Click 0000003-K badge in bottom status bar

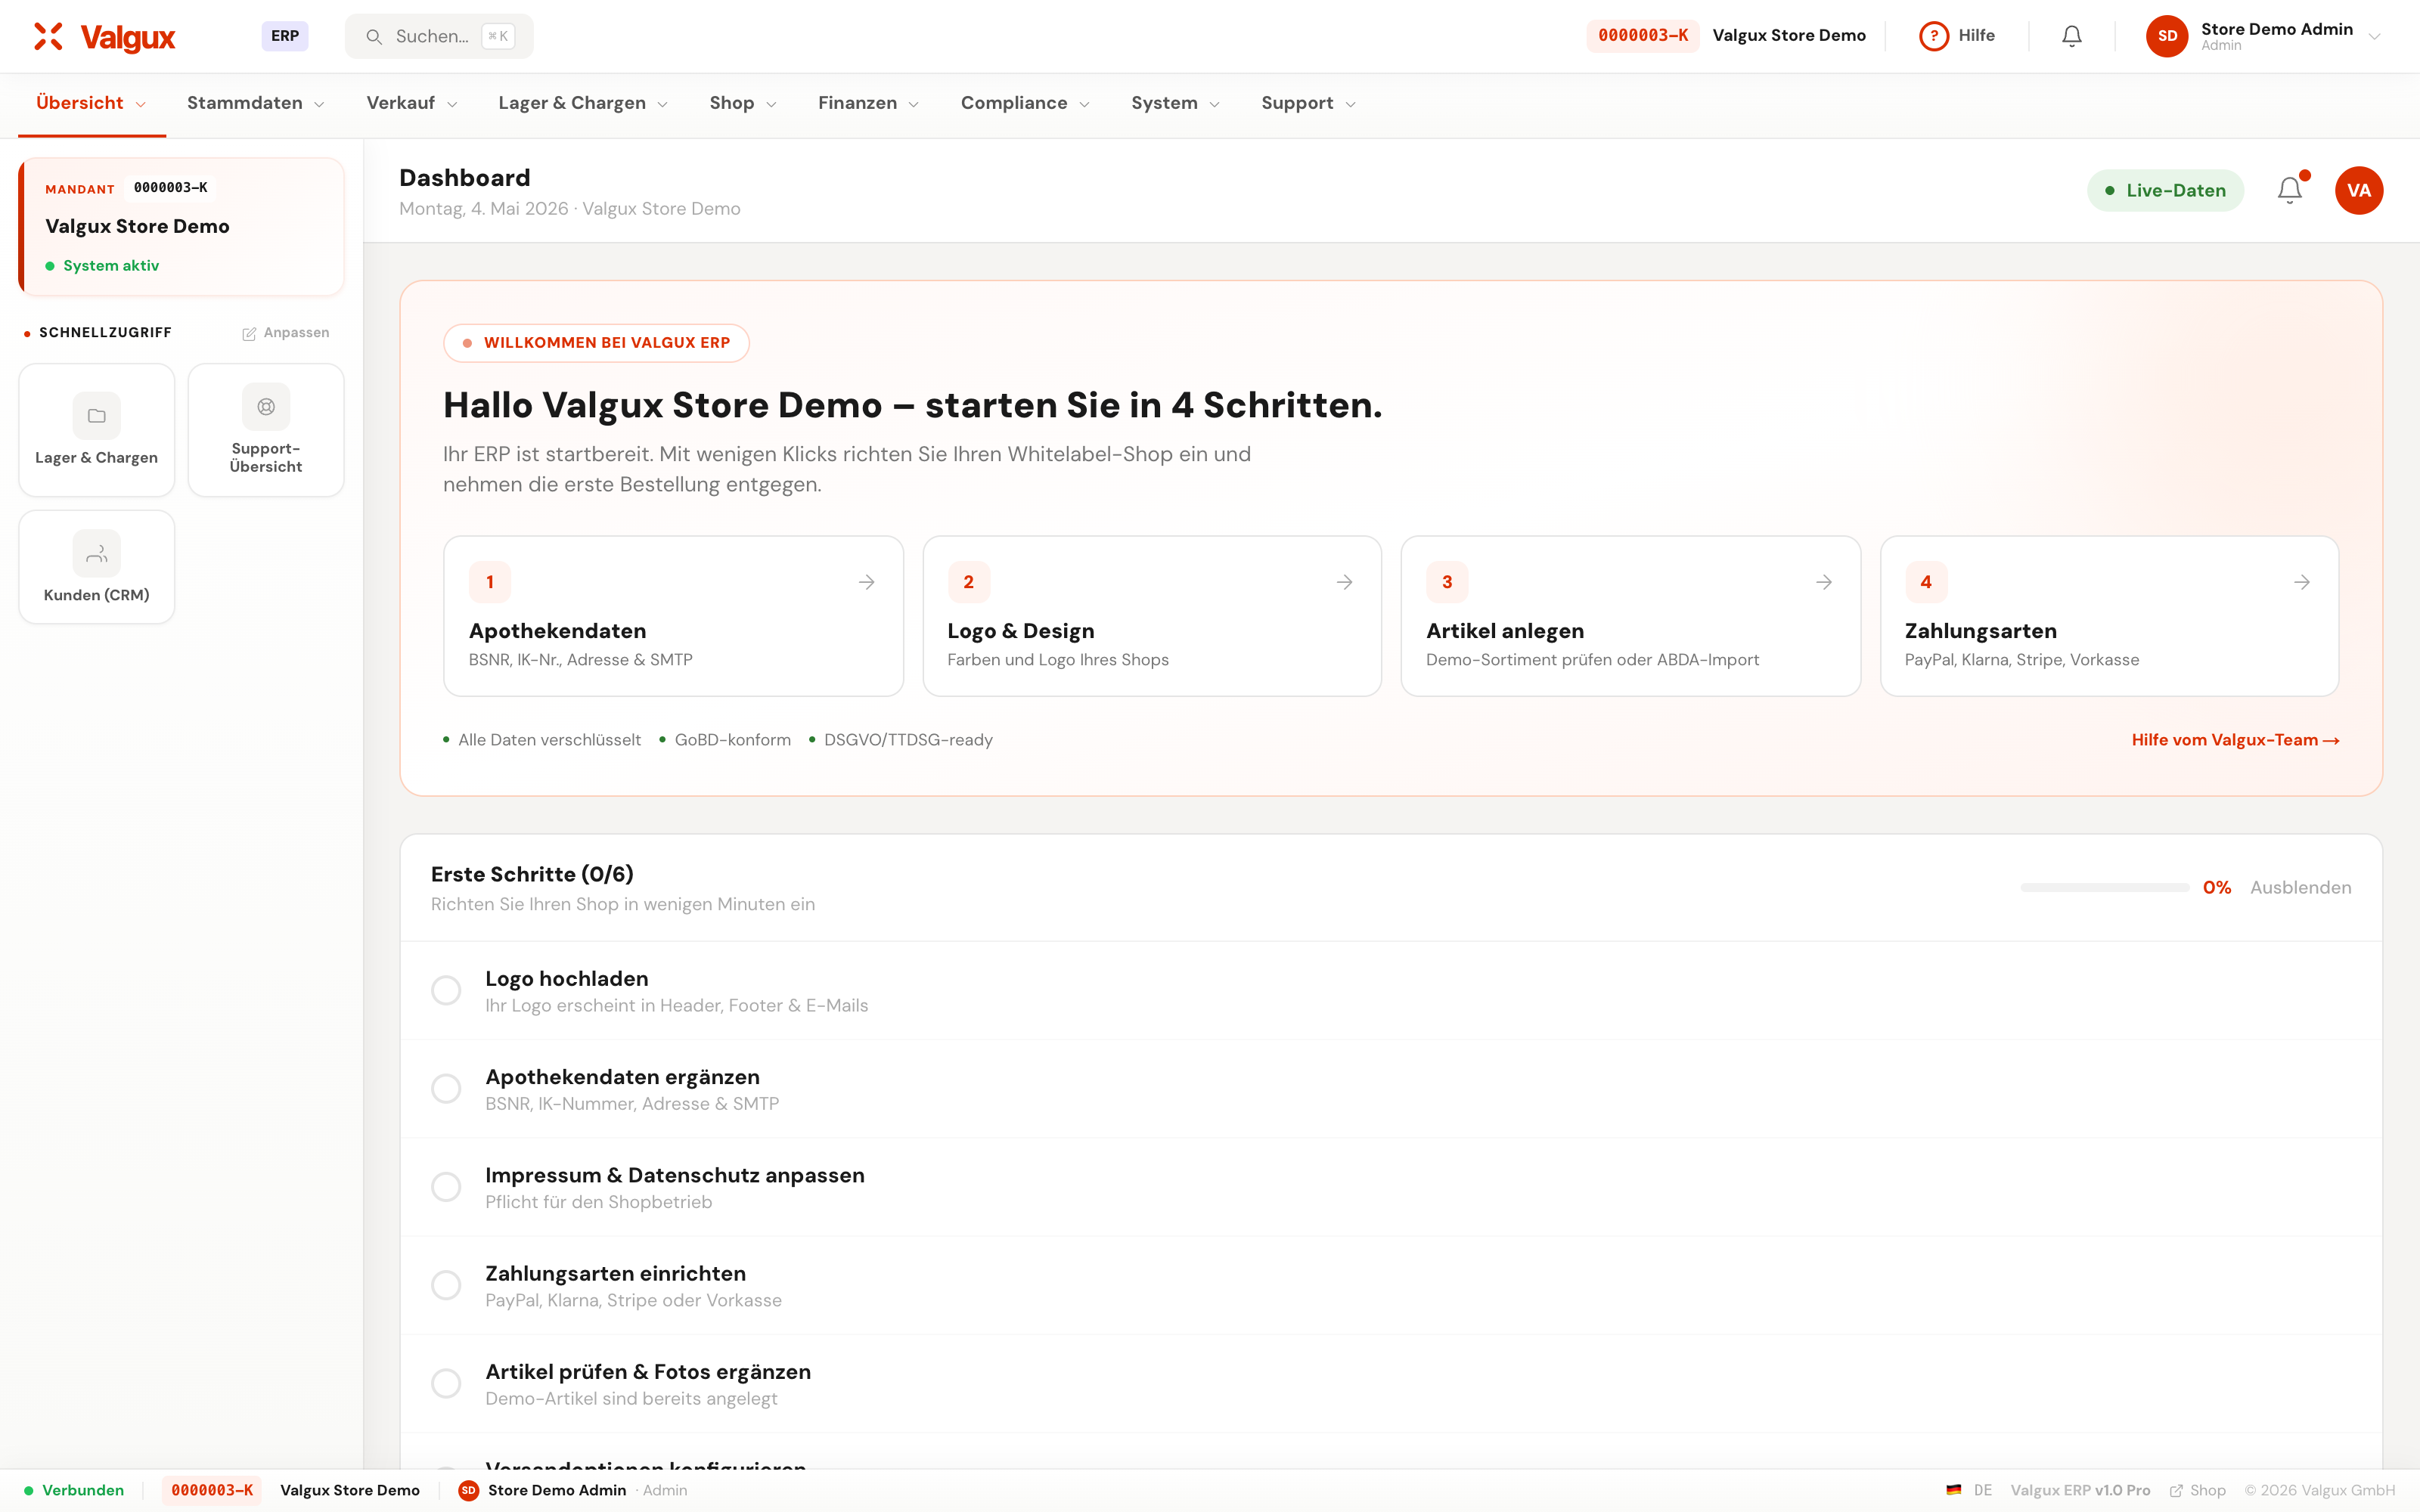point(212,1490)
